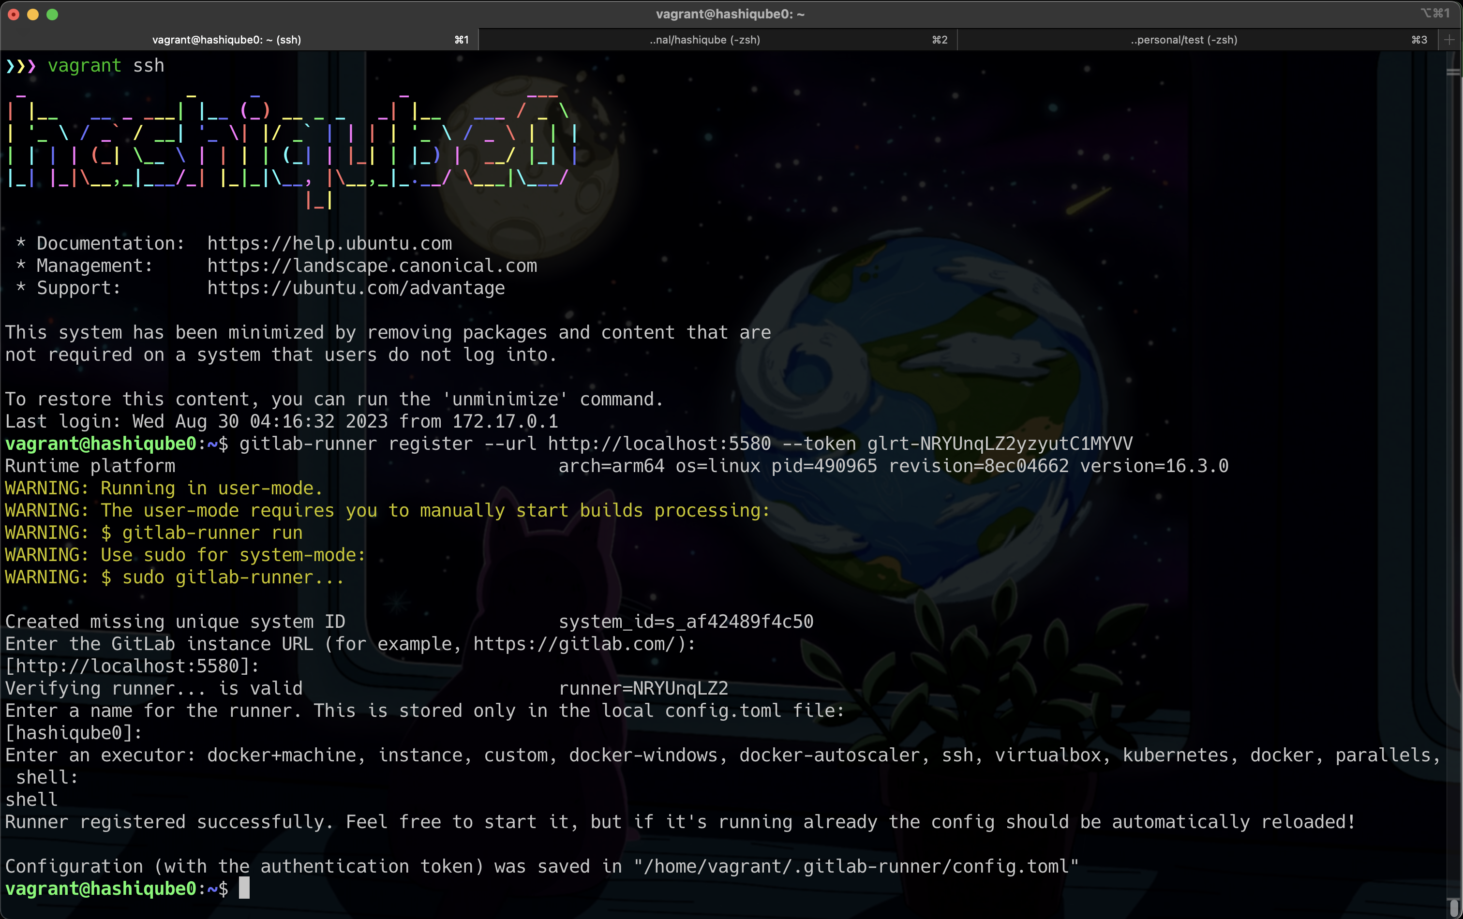Open a new tab with plus button

(x=1449, y=40)
